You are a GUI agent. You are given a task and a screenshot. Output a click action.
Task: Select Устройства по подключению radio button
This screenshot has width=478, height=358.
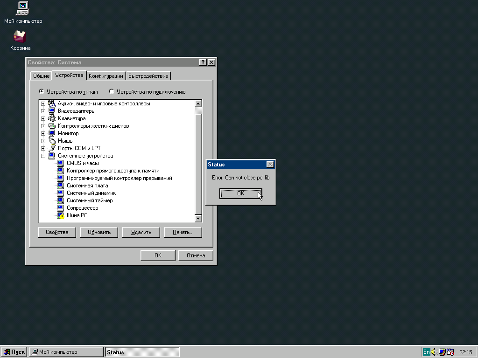[112, 91]
